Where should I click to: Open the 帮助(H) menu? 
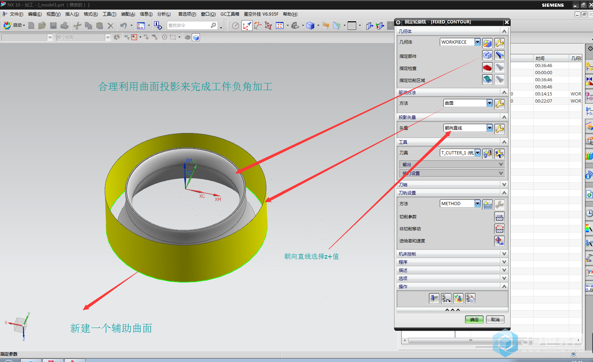click(290, 14)
